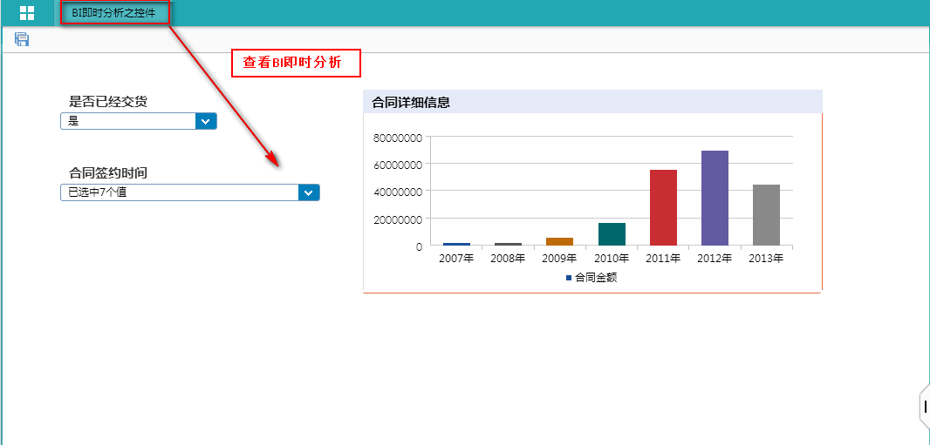This screenshot has width=930, height=445.
Task: Open the collapsed side panel handle on right edge
Action: [925, 406]
